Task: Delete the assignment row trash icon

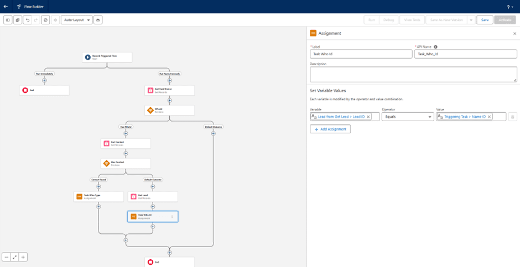Action: (512, 117)
